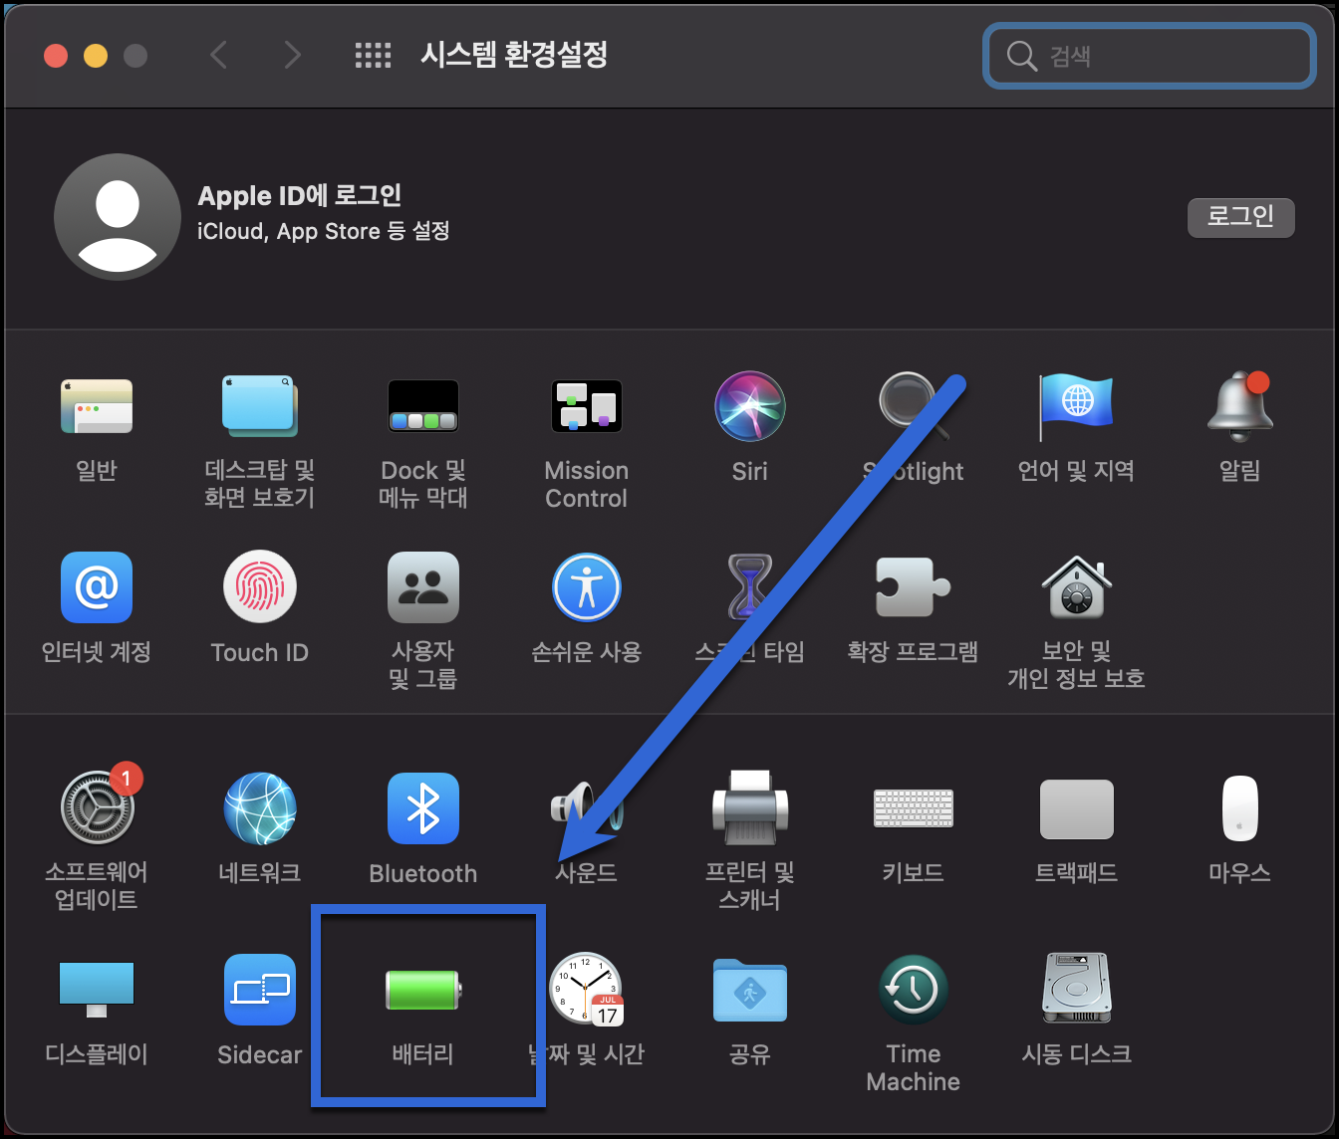
Task: Click inside the 검색 search field
Action: click(1149, 56)
